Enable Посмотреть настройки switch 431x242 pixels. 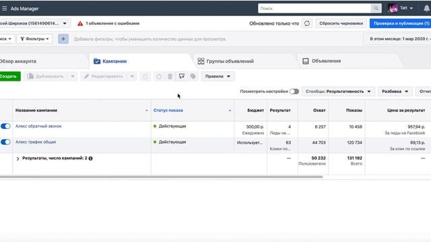click(294, 91)
